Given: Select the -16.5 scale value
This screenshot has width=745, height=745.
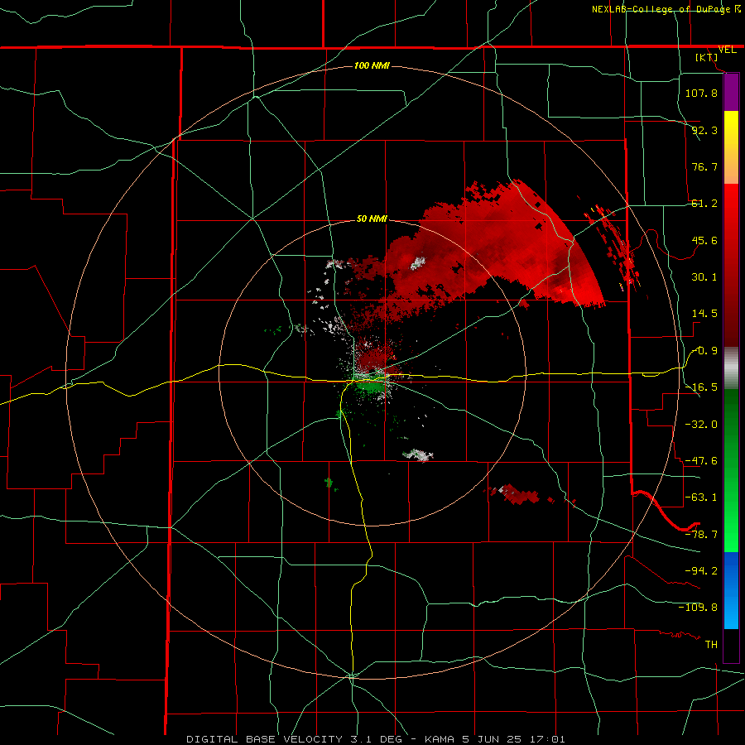Looking at the screenshot, I should (701, 387).
